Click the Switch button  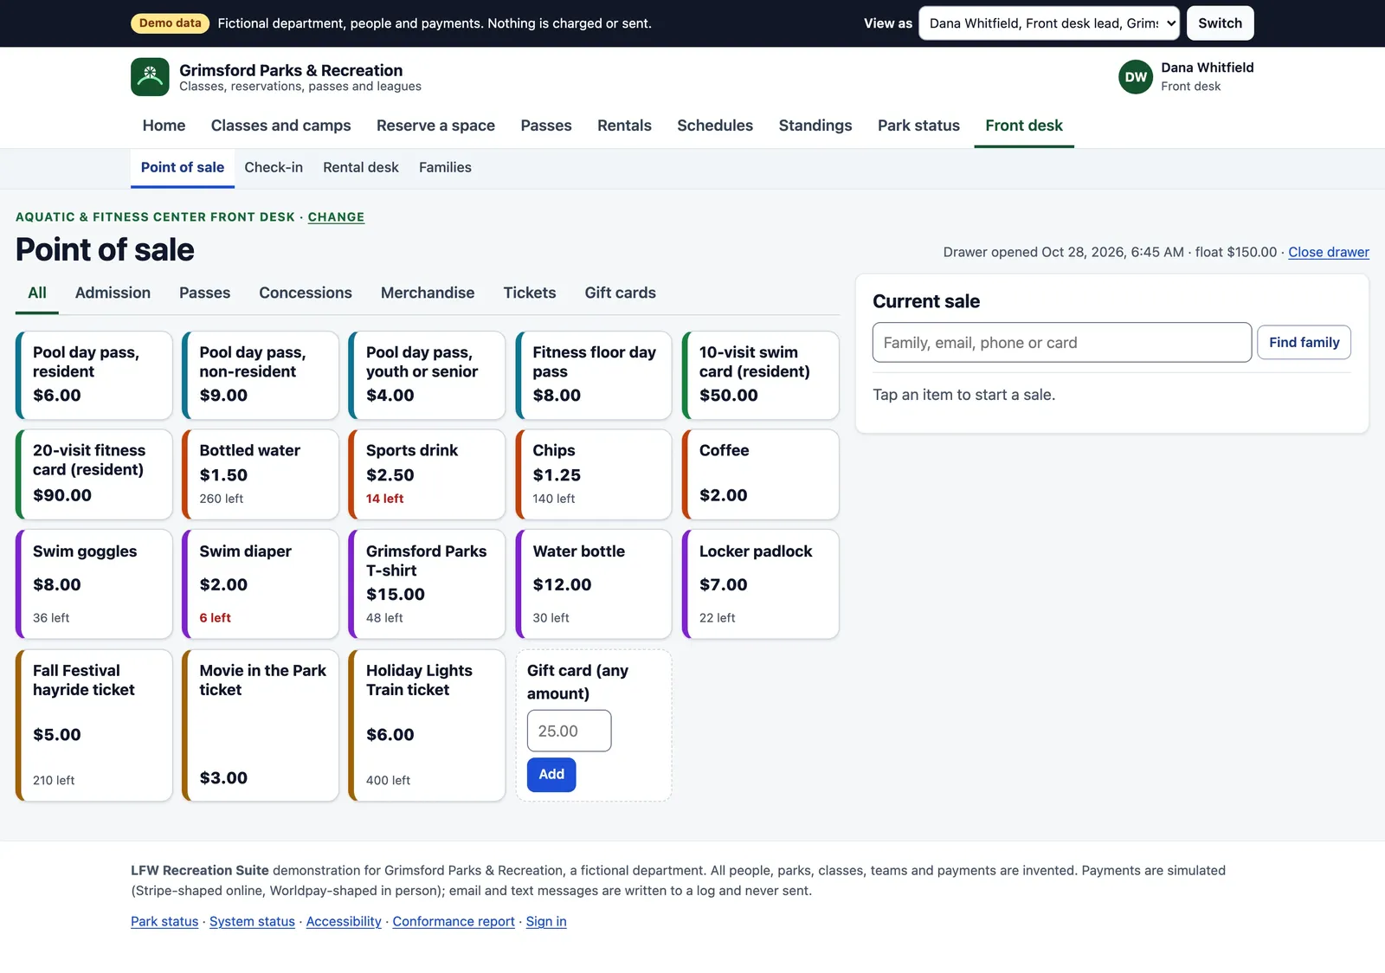click(x=1220, y=23)
